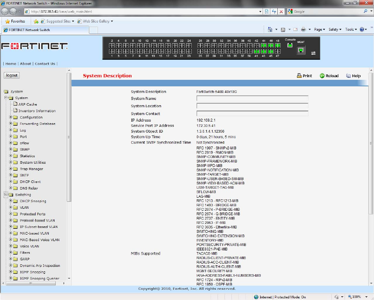Open the Help book icon

pos(349,76)
